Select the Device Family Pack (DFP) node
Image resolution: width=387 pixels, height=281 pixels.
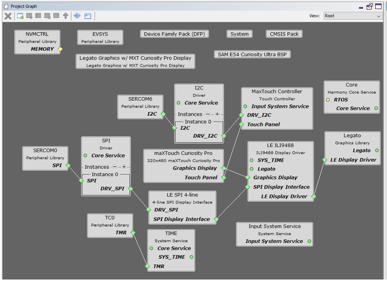(x=174, y=34)
